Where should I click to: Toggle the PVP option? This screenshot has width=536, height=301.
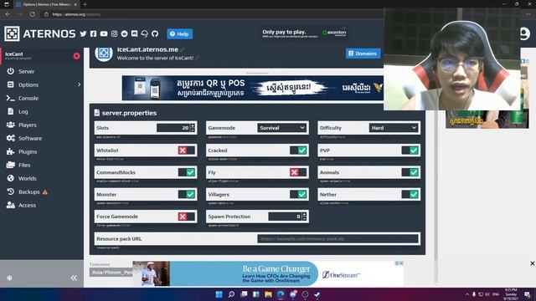[410, 150]
